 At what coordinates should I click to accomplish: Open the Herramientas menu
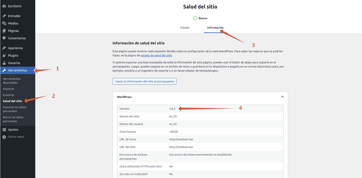(17, 70)
